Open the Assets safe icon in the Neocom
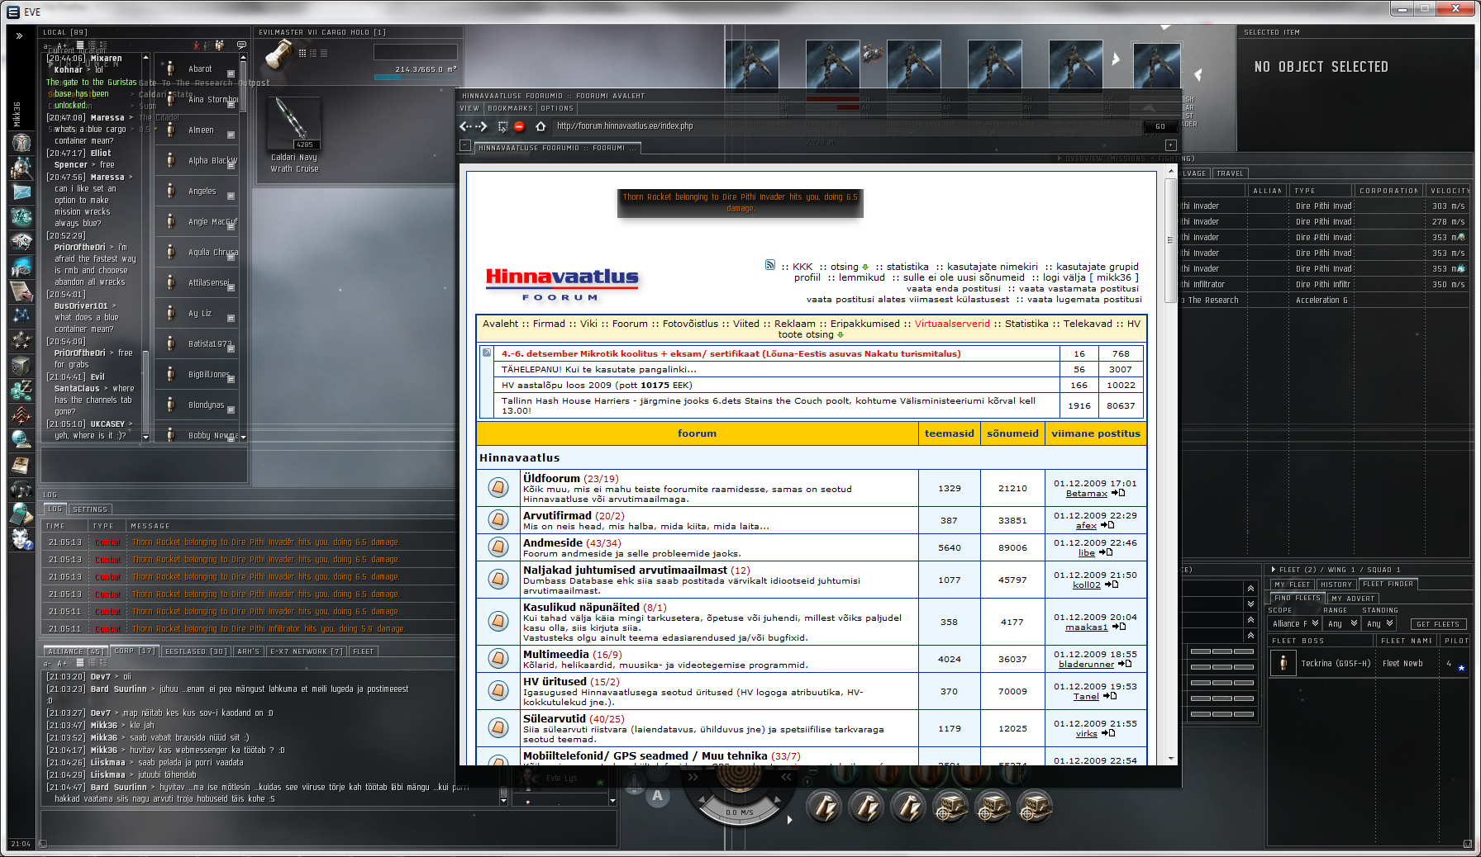 coord(21,365)
